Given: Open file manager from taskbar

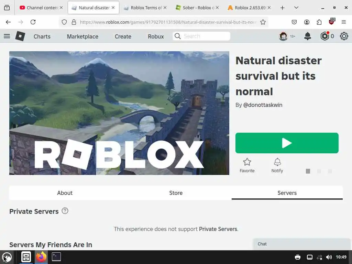Looking at the screenshot, I should tap(26, 257).
